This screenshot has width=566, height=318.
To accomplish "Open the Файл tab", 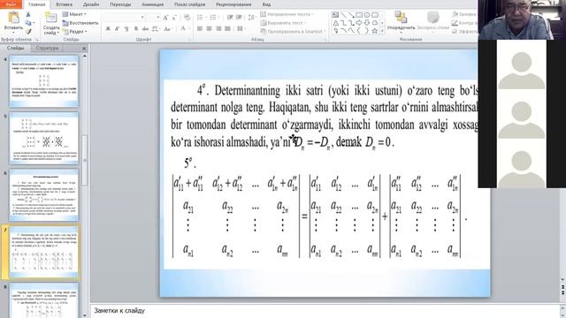I will point(11,4).
